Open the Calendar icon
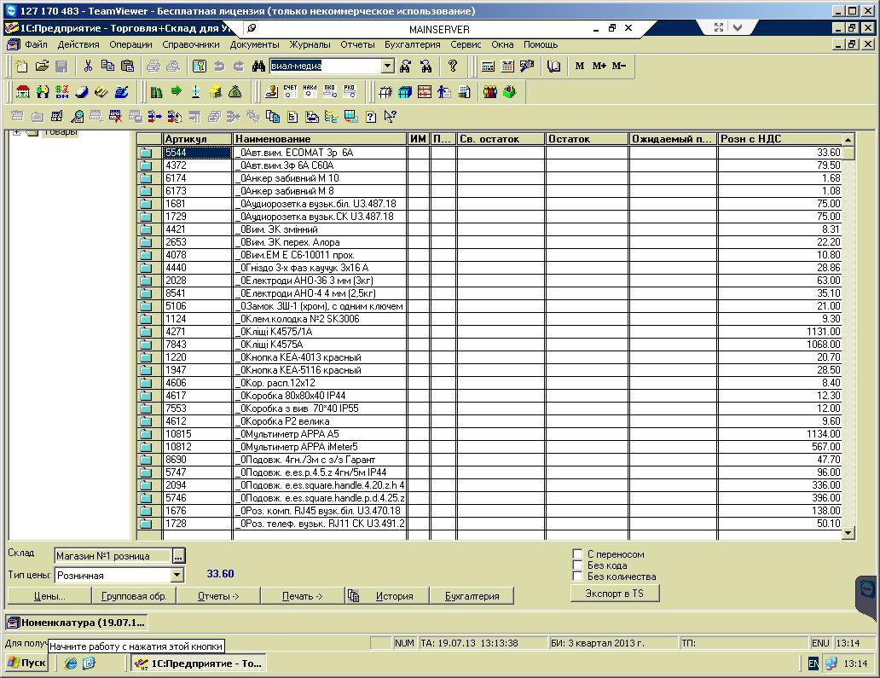 click(x=507, y=67)
